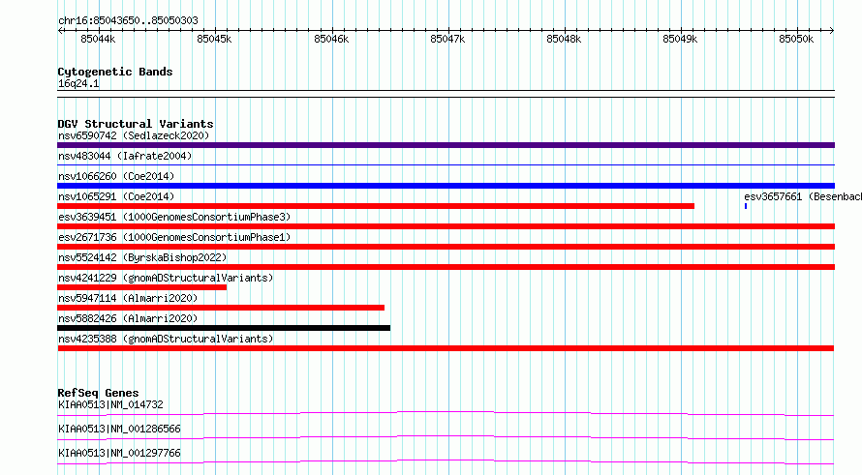Select the 16q24.1 band label
Screen dimensions: 862x475
tap(78, 83)
